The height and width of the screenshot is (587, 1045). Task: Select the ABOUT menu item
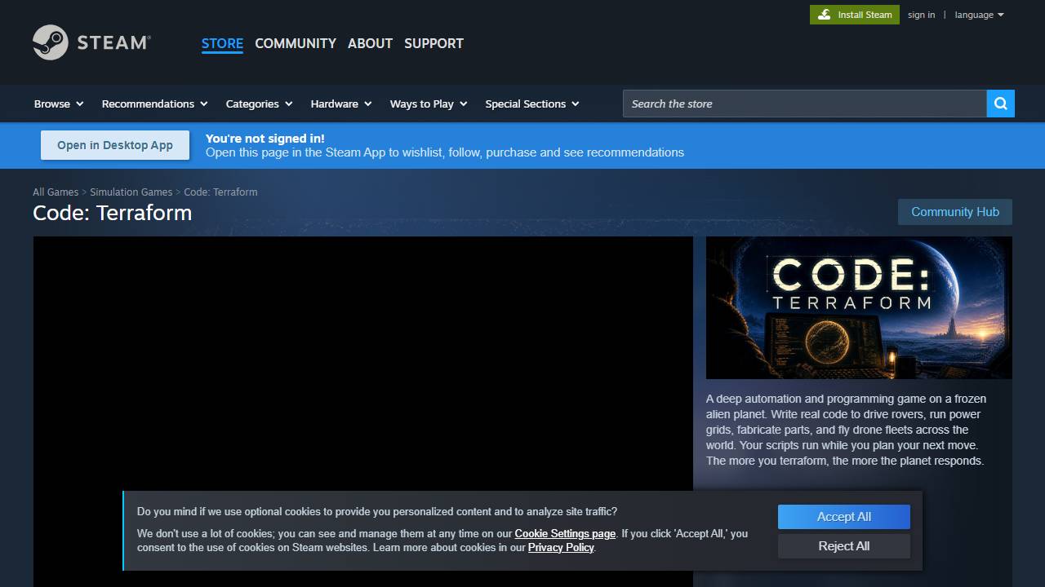(x=370, y=43)
